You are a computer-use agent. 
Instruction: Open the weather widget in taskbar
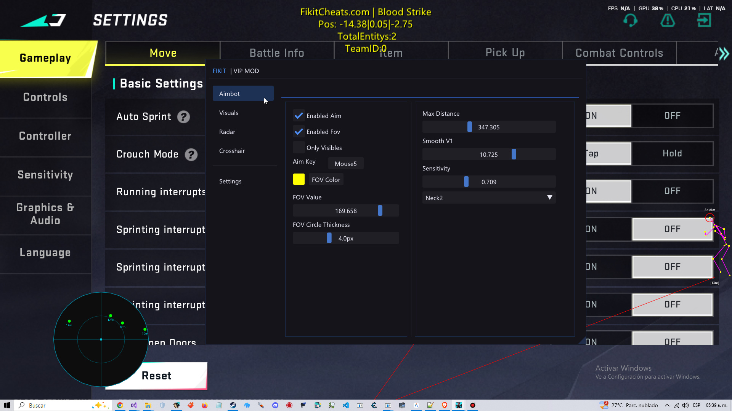[629, 405]
